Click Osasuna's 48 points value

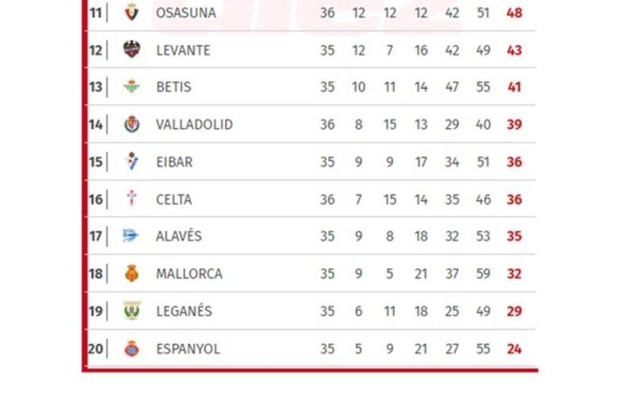tap(514, 13)
